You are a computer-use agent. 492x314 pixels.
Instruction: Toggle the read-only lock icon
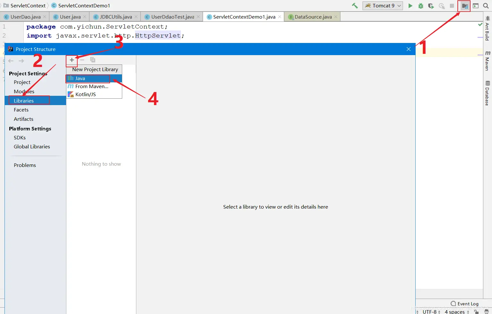click(x=477, y=311)
